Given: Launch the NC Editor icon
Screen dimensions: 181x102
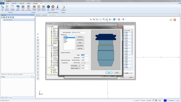Looking at the screenshot, I should 48,8.
